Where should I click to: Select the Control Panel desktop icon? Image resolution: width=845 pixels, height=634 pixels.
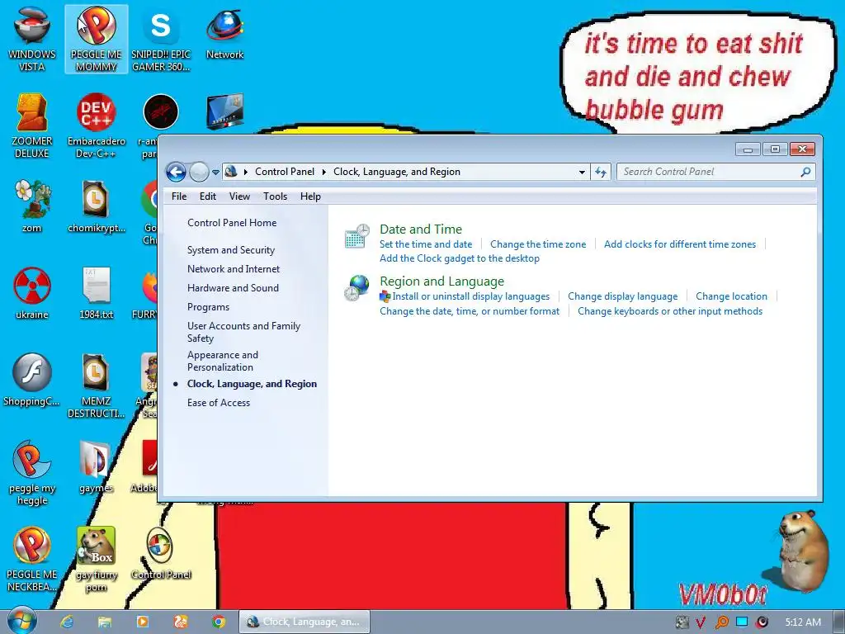pyautogui.click(x=161, y=553)
